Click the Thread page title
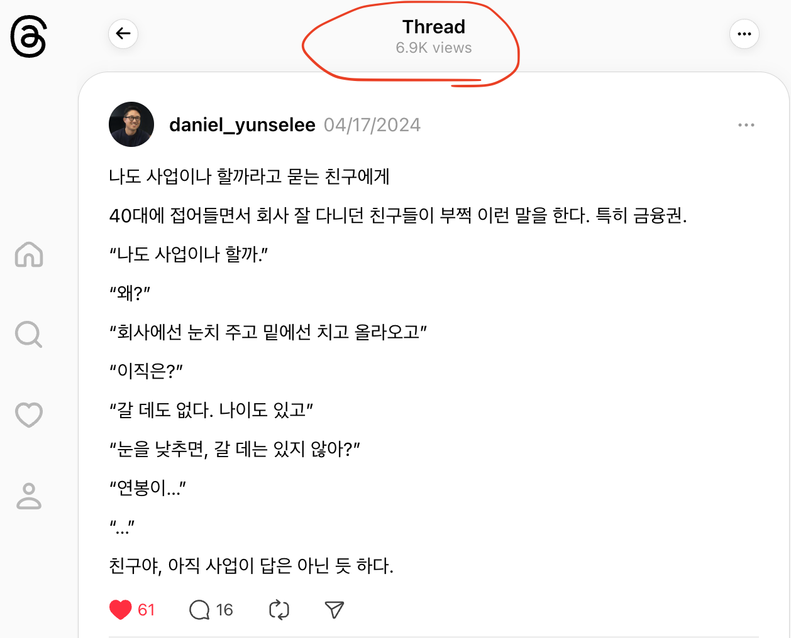791x638 pixels. [434, 26]
